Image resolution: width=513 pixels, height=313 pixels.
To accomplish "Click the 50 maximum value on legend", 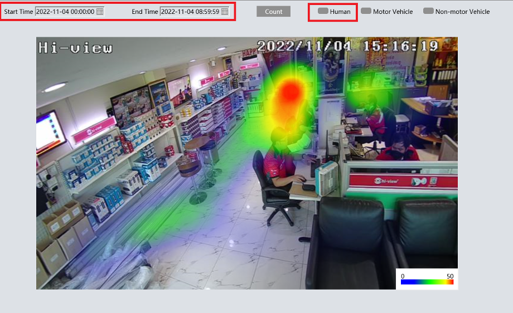I will tap(450, 276).
